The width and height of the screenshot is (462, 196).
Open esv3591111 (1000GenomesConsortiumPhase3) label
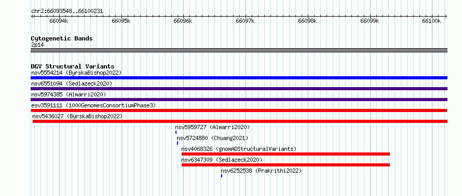(x=93, y=105)
